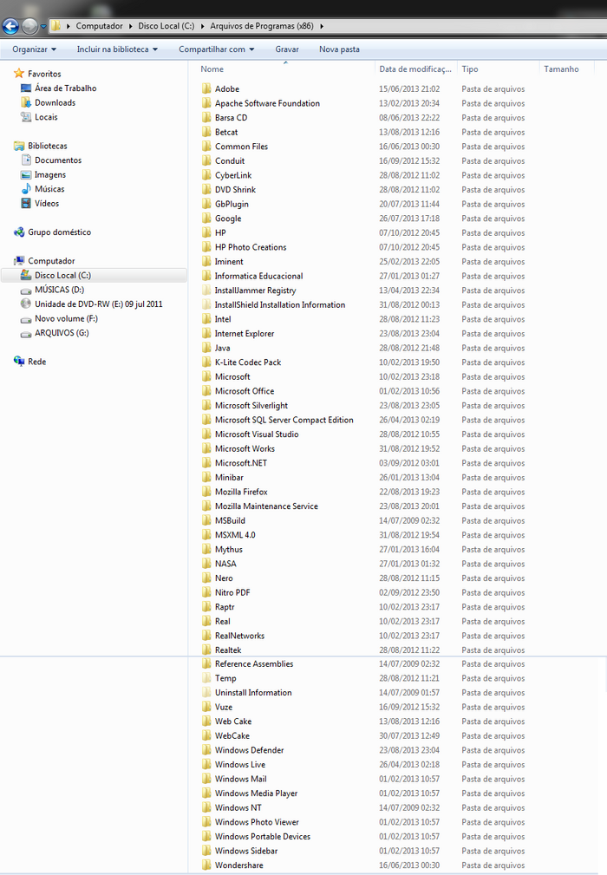The height and width of the screenshot is (875, 607).
Task: Select the Java folder icon
Action: click(x=206, y=348)
